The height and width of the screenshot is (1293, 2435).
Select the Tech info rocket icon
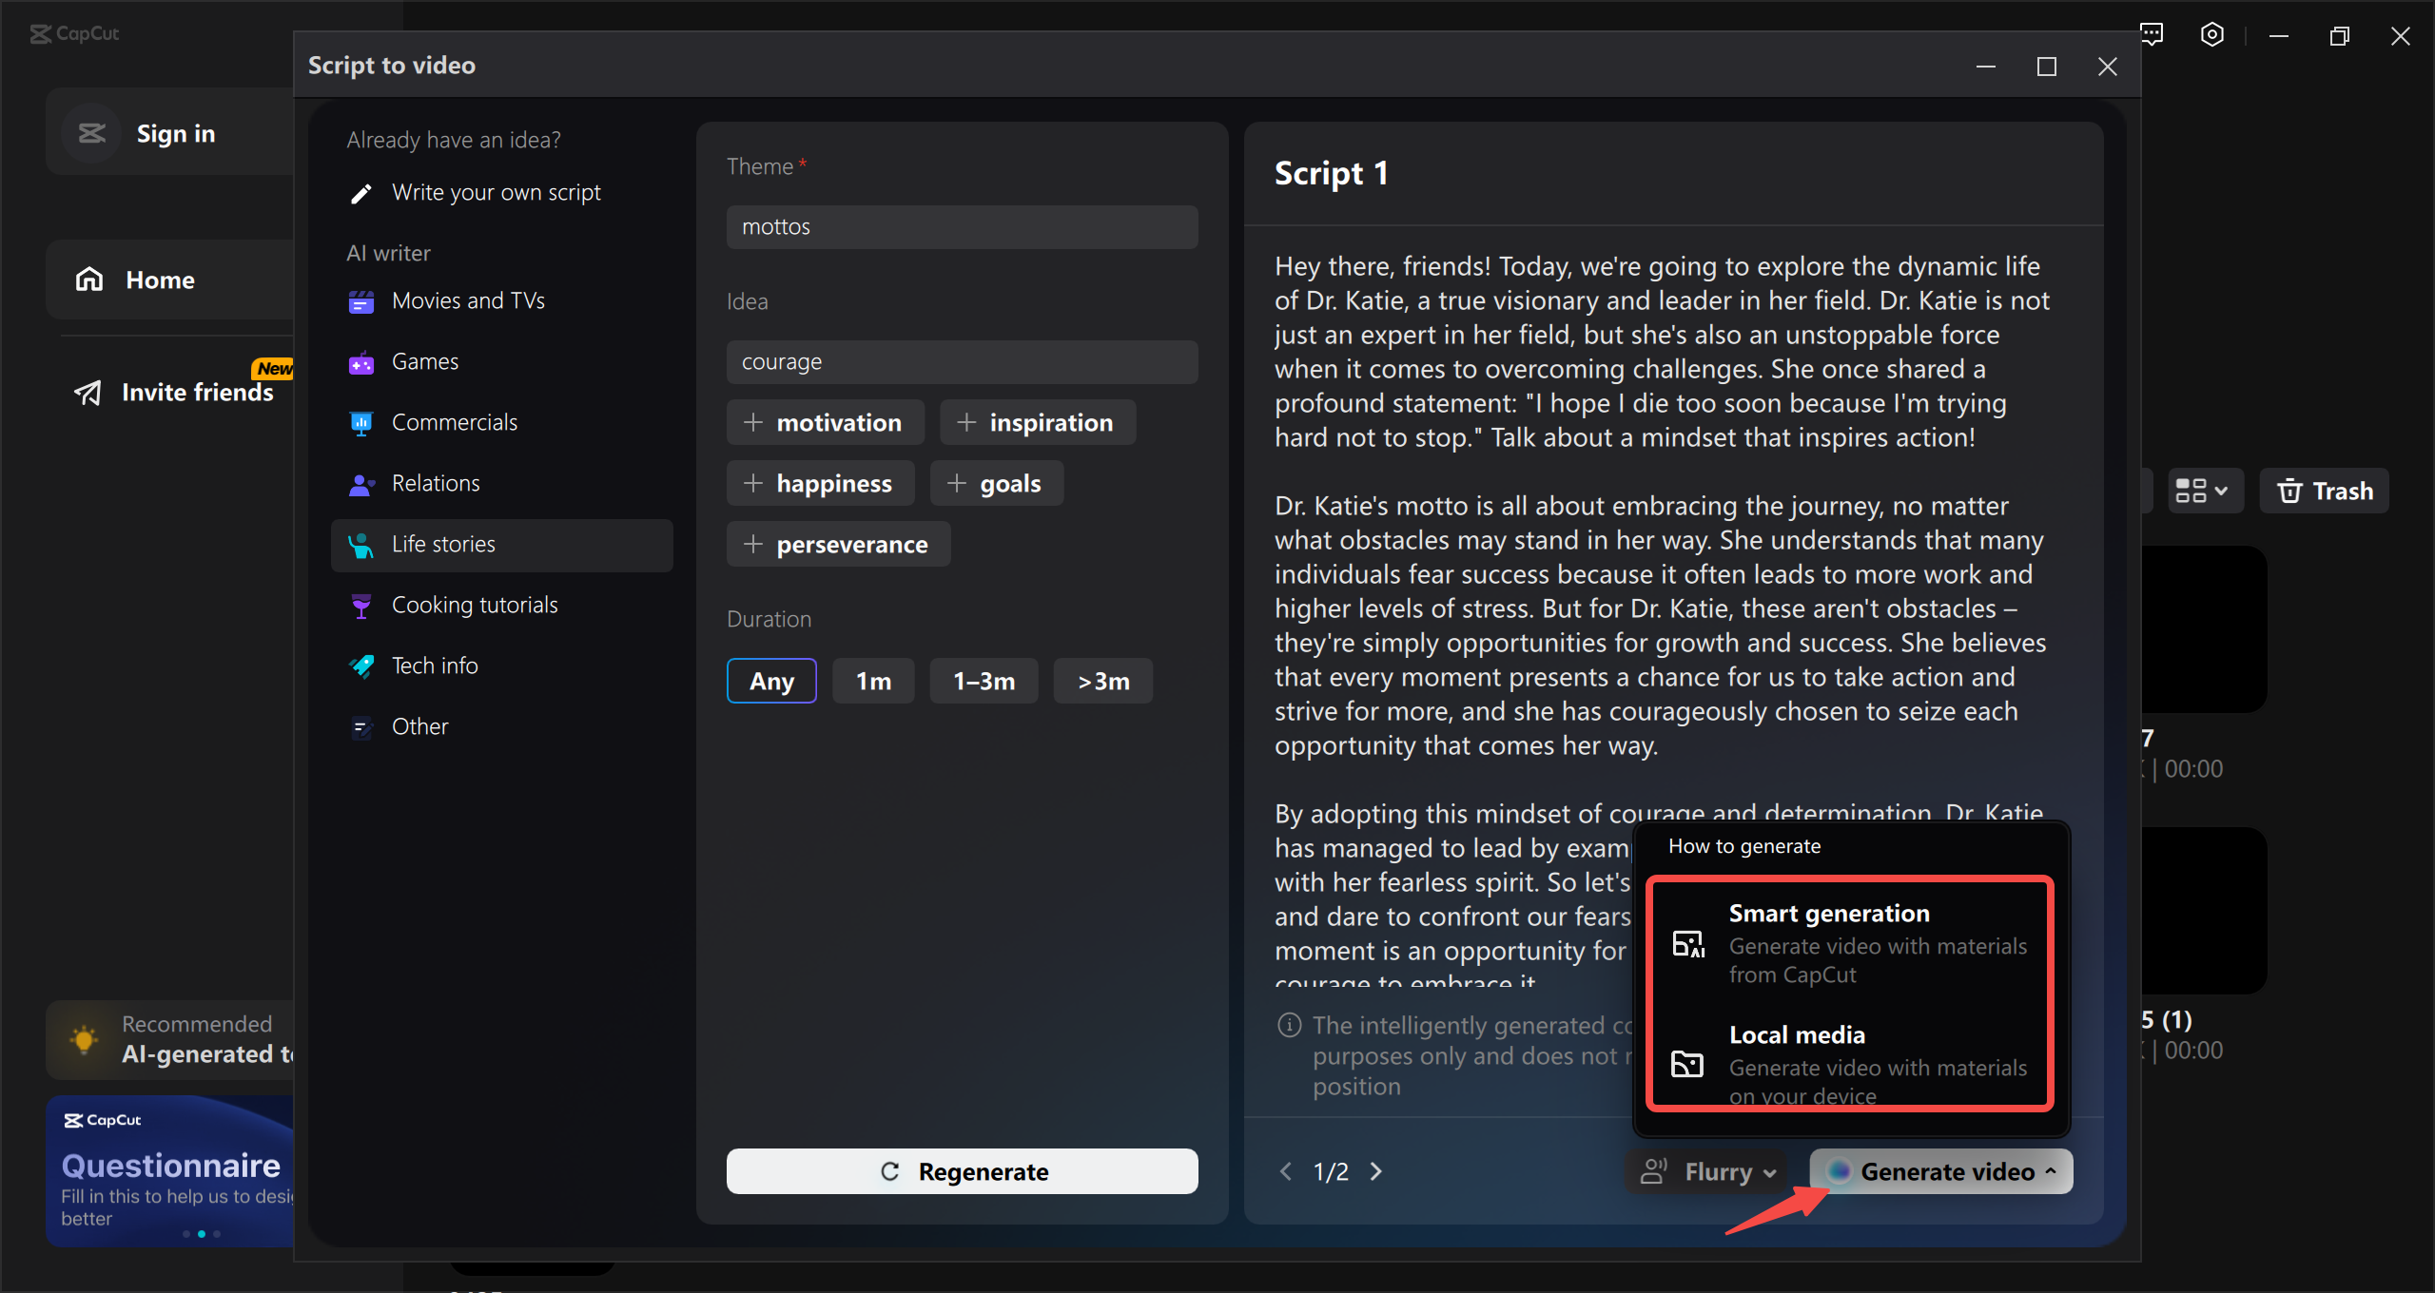tap(361, 666)
